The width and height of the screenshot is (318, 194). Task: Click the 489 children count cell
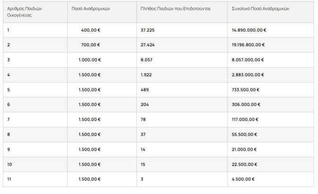coord(145,89)
